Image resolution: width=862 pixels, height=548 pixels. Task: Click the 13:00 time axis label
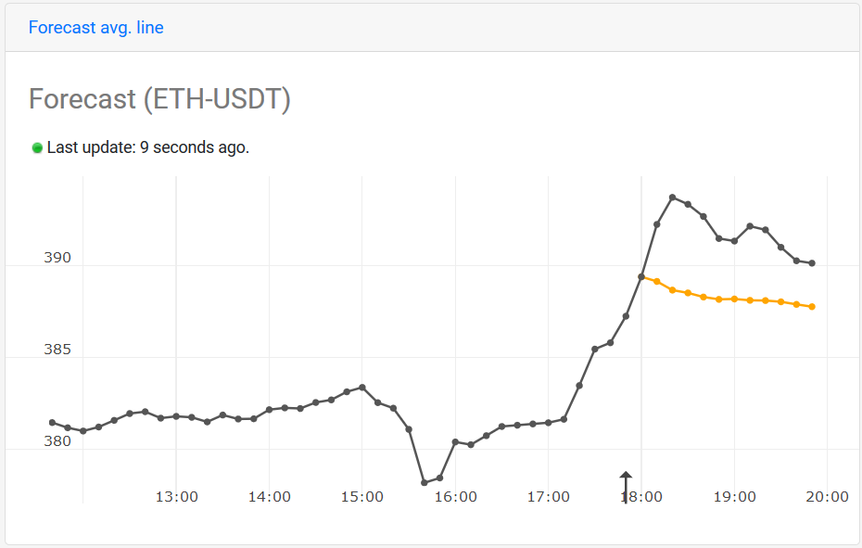coord(176,497)
